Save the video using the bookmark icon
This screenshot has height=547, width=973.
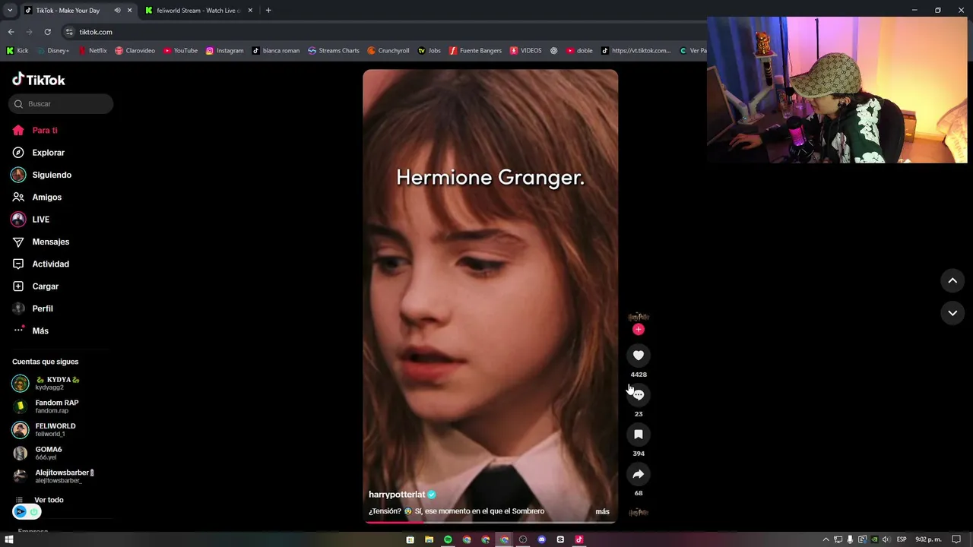coord(639,435)
